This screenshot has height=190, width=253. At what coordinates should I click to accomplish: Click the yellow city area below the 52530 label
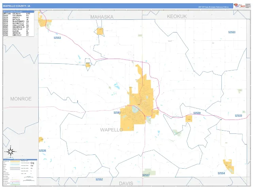coord(189,118)
